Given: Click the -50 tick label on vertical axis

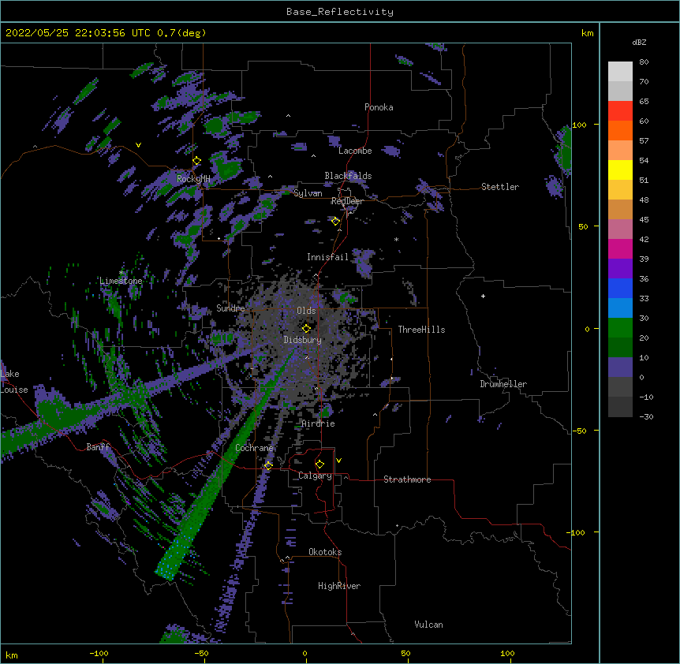Looking at the screenshot, I should (579, 431).
